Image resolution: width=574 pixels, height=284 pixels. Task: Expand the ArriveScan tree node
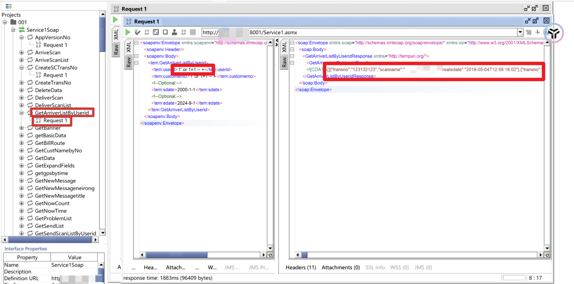pos(21,53)
